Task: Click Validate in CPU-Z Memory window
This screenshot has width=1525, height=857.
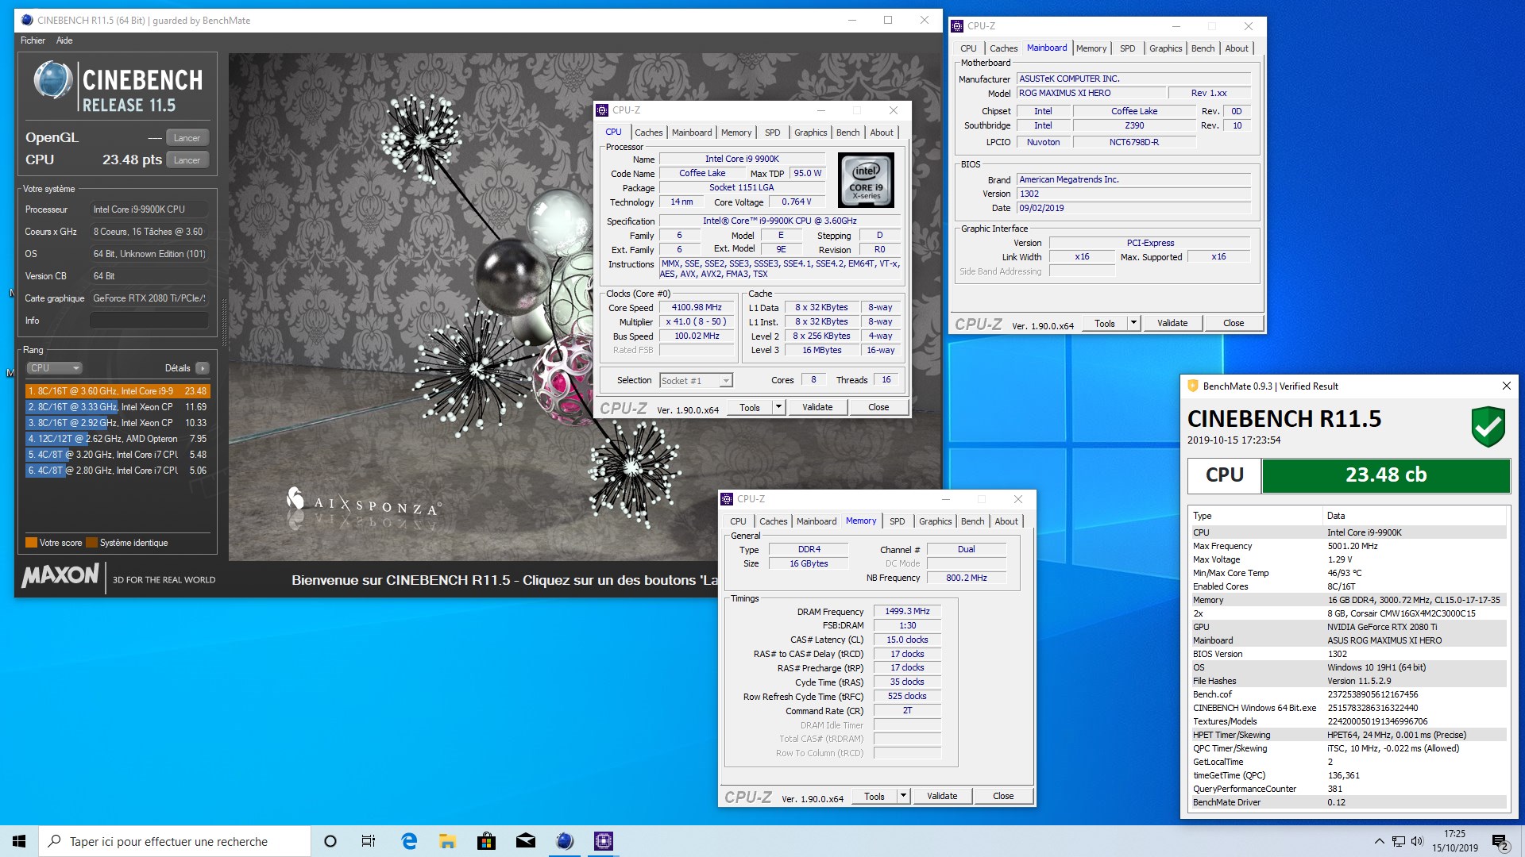Action: click(942, 796)
